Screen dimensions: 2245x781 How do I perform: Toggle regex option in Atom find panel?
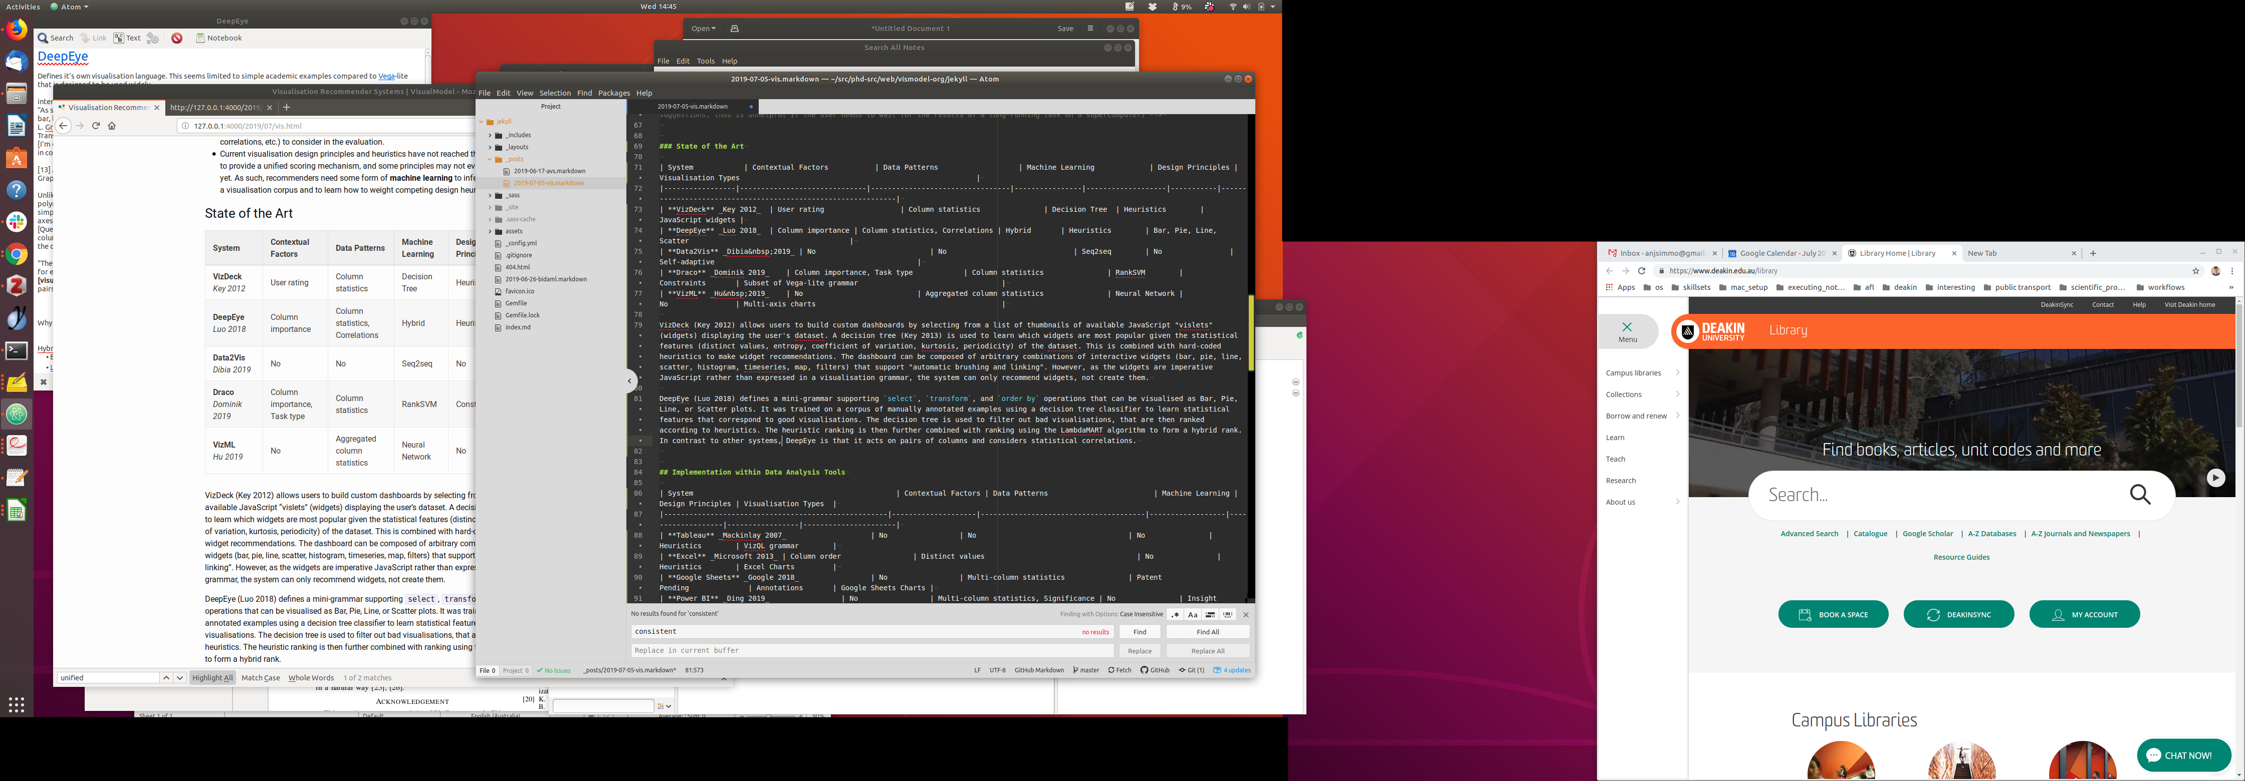pos(1175,615)
